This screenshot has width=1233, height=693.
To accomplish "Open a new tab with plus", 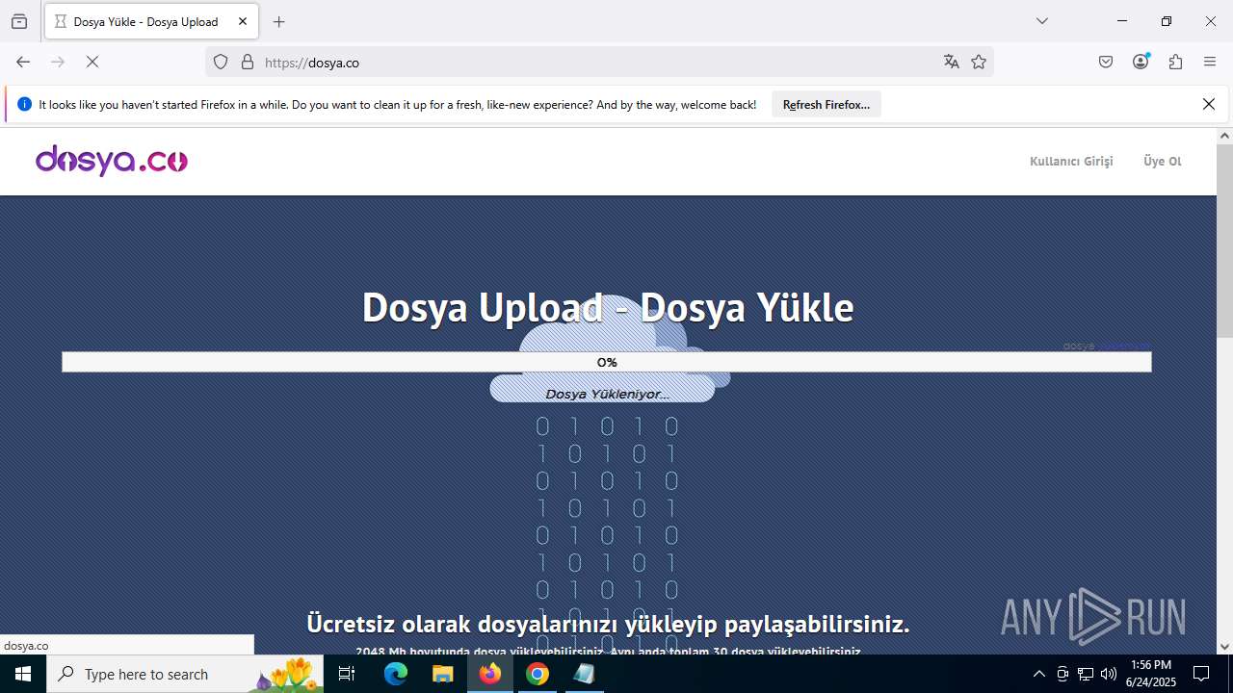I will tap(279, 21).
